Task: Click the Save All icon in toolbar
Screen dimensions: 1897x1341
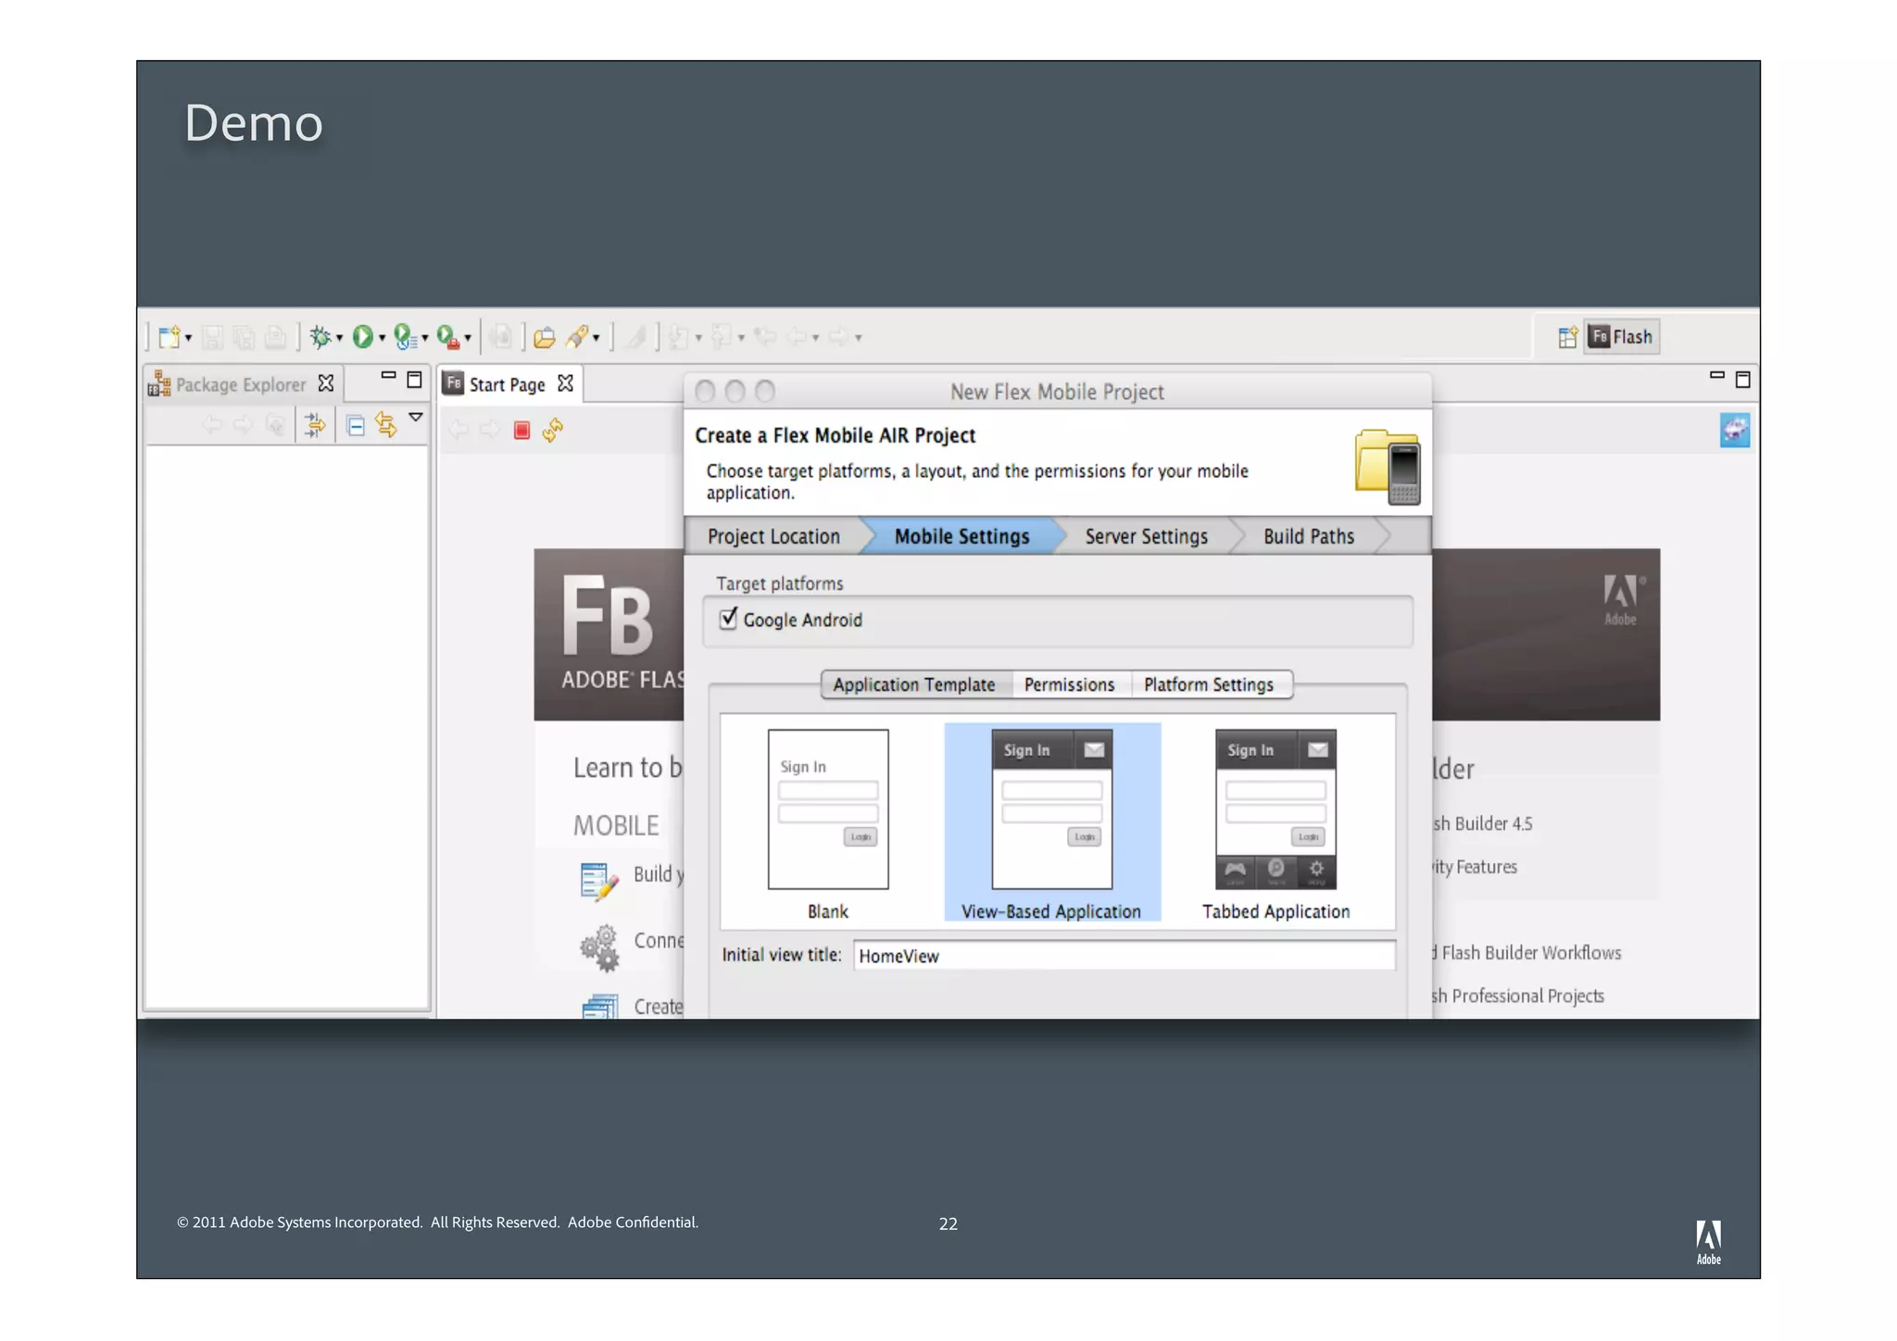Action: click(245, 337)
